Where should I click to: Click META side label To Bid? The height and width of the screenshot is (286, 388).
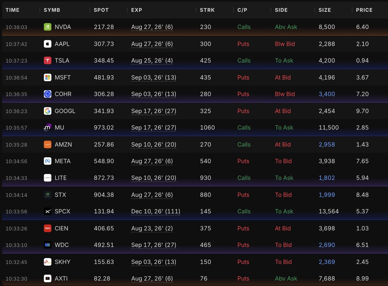283,161
